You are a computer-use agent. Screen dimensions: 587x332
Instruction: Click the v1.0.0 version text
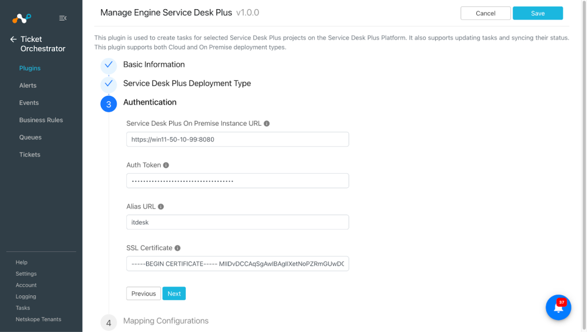pyautogui.click(x=248, y=13)
